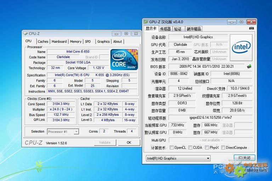This screenshot has width=272, height=181.
Task: Click the Core Voltage 1.120 V value
Action: pyautogui.click(x=98, y=68)
